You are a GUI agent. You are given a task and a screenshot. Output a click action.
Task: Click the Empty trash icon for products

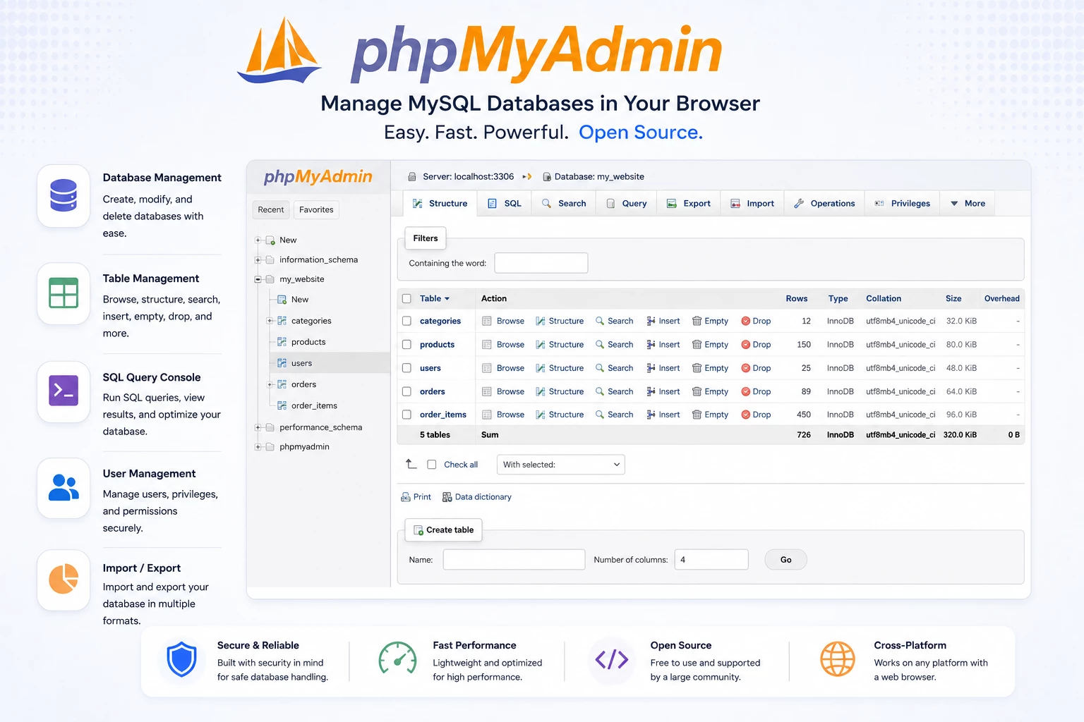[x=697, y=345]
